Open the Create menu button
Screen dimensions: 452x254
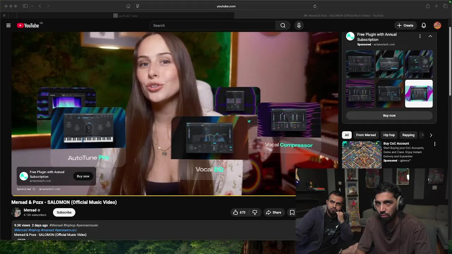point(405,25)
